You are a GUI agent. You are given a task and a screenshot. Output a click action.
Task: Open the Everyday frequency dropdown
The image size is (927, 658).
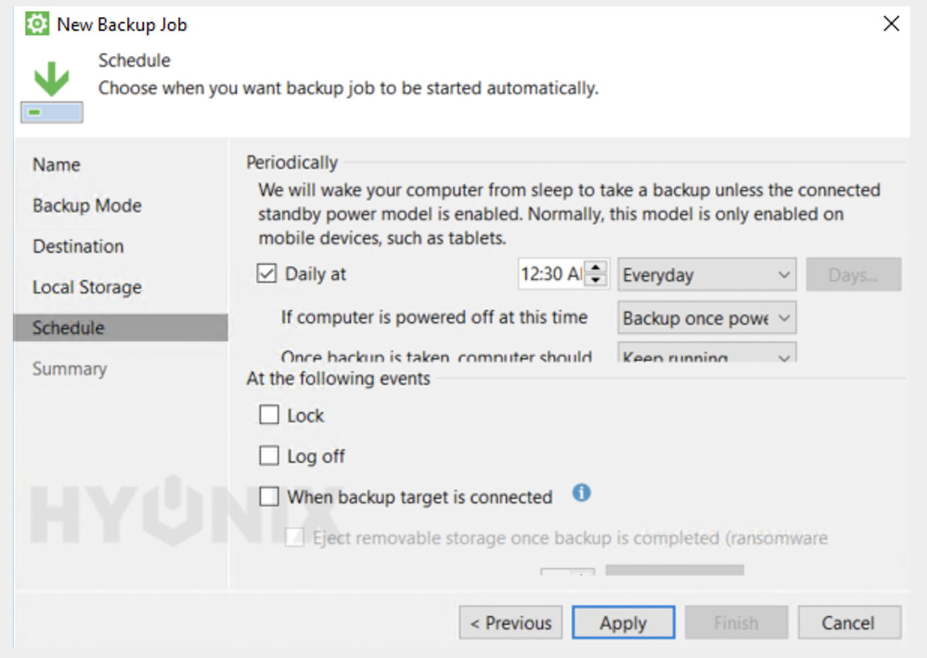pyautogui.click(x=706, y=275)
